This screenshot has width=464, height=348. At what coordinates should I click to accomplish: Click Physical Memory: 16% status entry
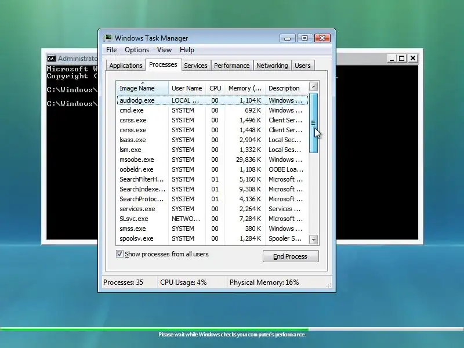[264, 282]
